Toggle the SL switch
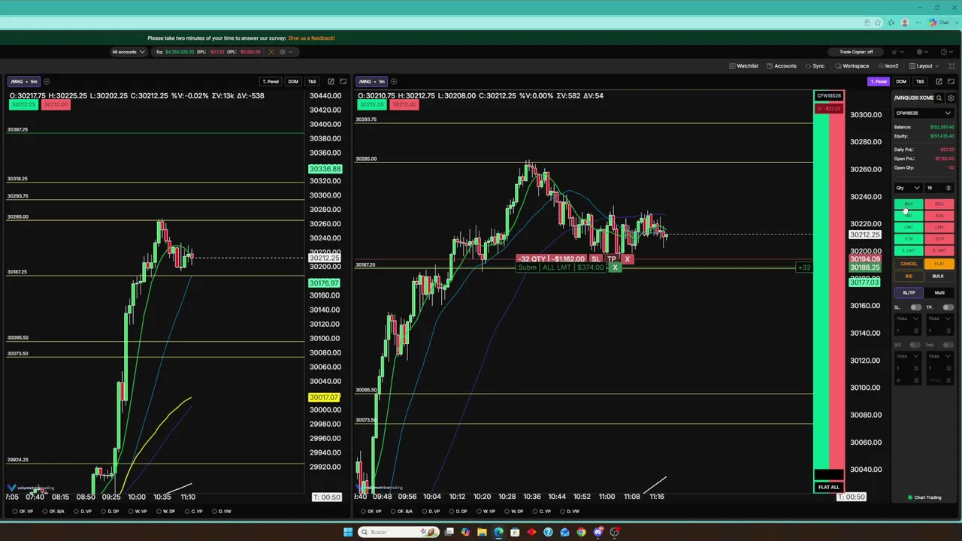The width and height of the screenshot is (962, 541). [x=915, y=307]
